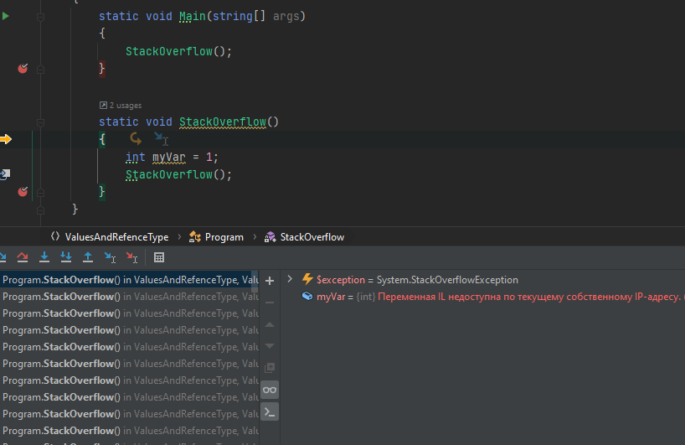685x445 pixels.
Task: Click Step Out up-arrow icon
Action: click(88, 257)
